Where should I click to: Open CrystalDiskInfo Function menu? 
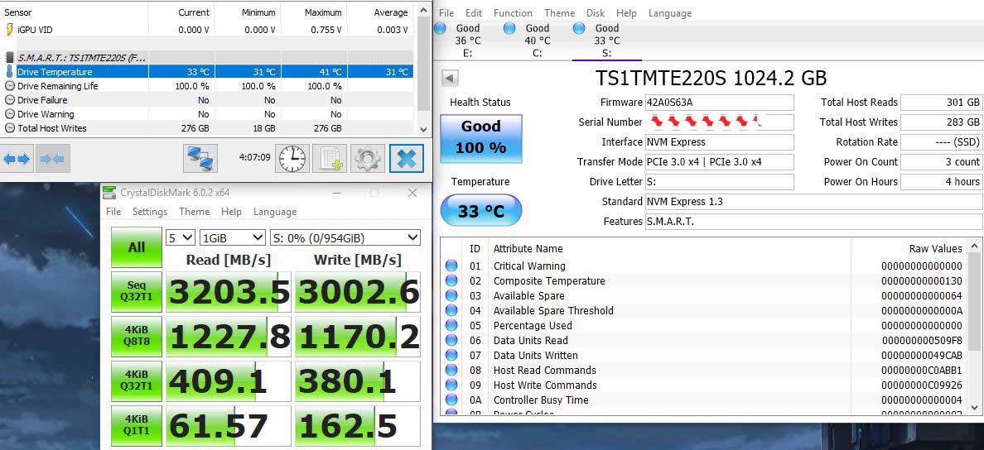coord(513,13)
